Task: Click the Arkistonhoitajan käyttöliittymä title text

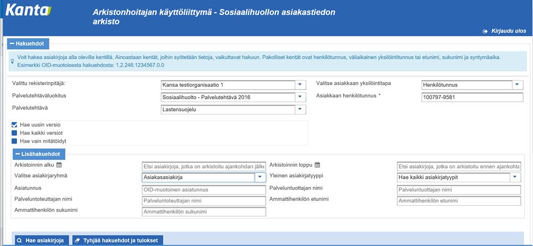Action: click(x=214, y=17)
